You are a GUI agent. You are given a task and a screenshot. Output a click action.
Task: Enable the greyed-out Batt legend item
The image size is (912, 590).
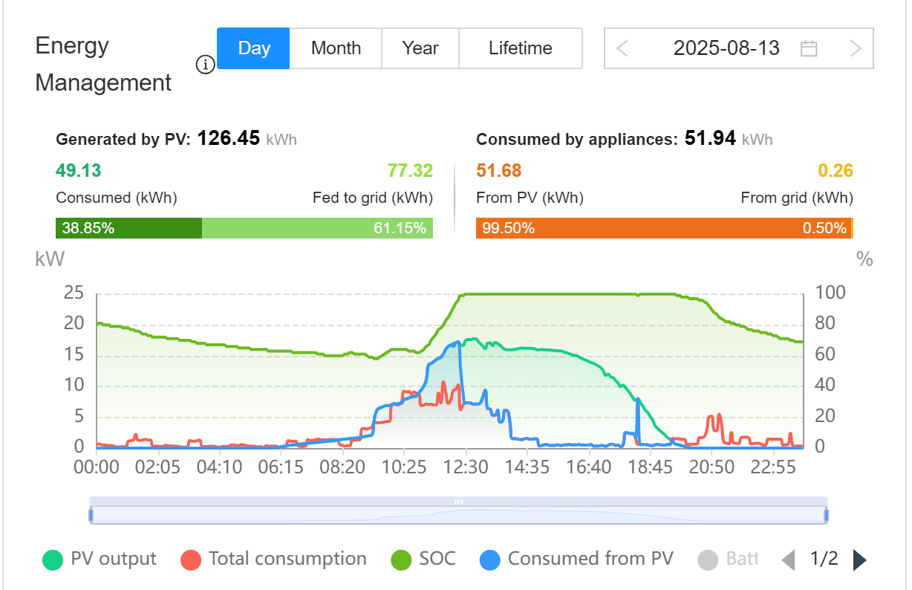pos(728,560)
